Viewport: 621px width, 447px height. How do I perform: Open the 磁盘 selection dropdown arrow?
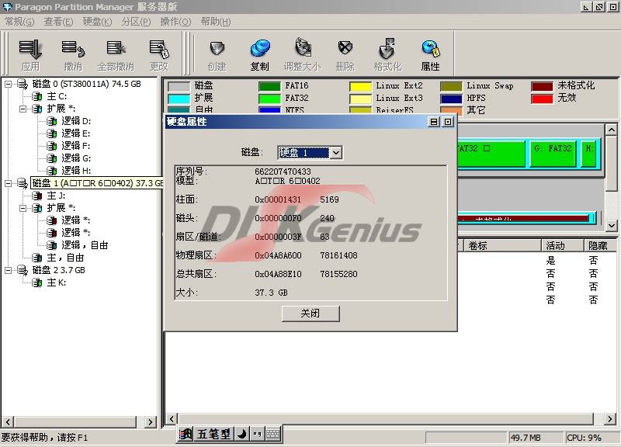coord(336,152)
